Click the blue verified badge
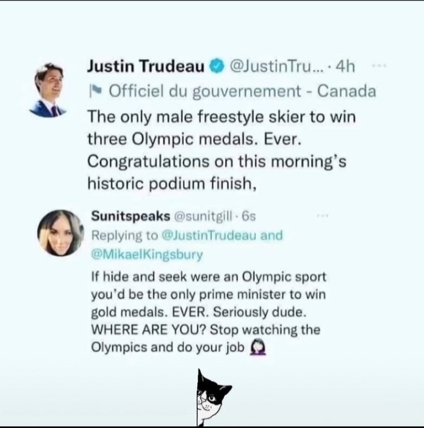424x428 pixels. pos(217,67)
